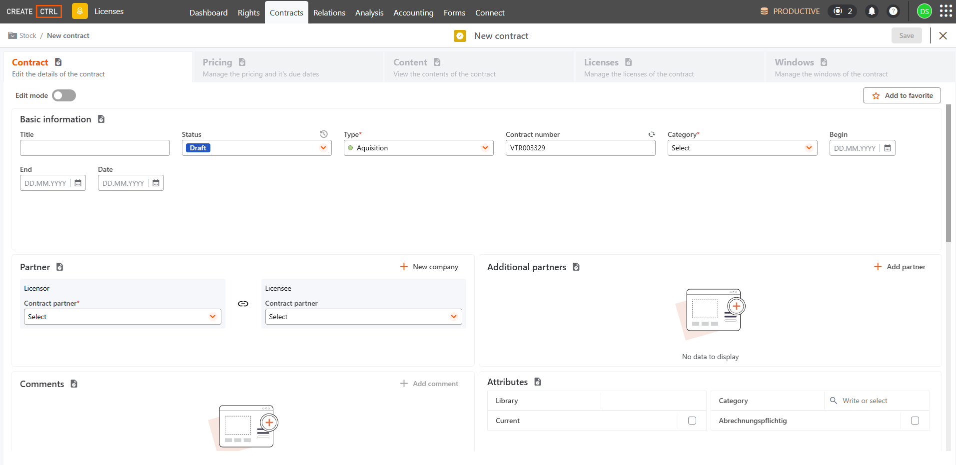Open the Category select dropdown
The height and width of the screenshot is (465, 956).
pyautogui.click(x=743, y=148)
